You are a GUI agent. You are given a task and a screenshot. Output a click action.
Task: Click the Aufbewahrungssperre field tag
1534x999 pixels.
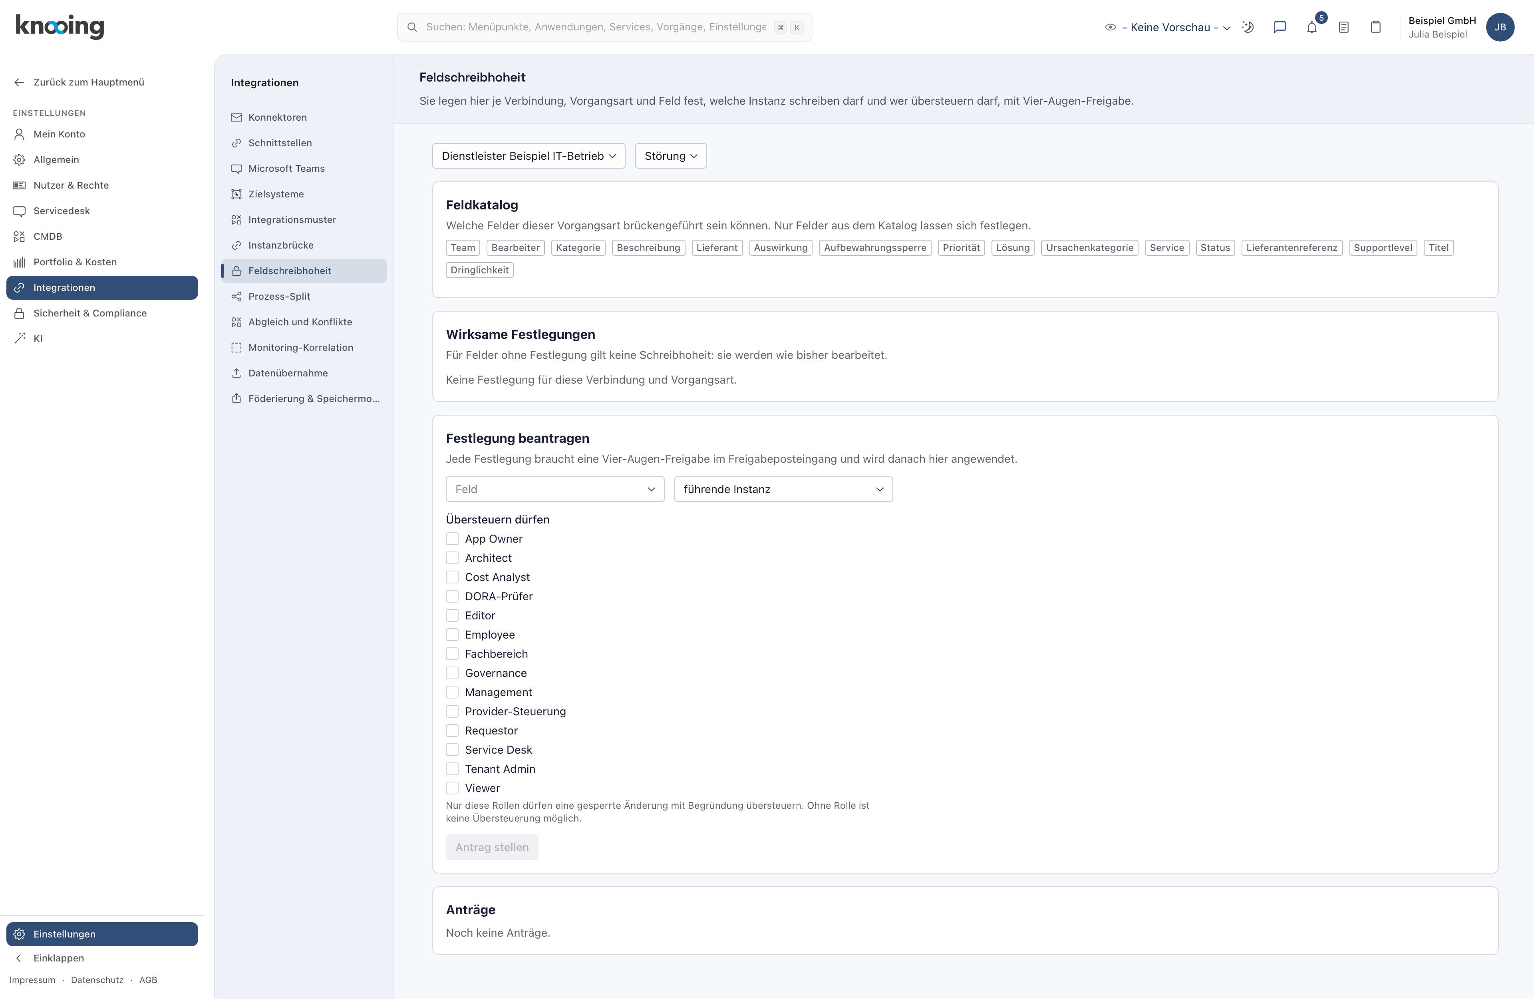[874, 248]
